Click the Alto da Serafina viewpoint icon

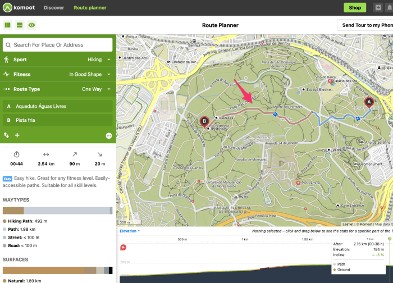click(x=362, y=142)
